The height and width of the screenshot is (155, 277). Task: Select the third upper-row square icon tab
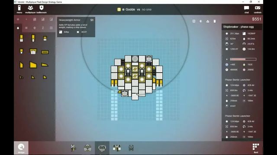pos(35,19)
